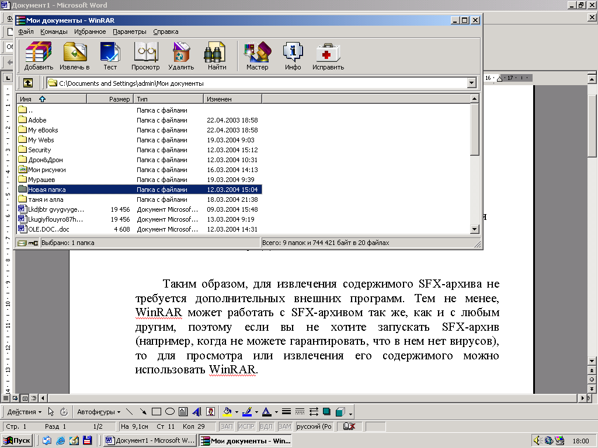This screenshot has width=598, height=448.
Task: Toggle ВДЛ extend selection indicator
Action: [x=266, y=426]
